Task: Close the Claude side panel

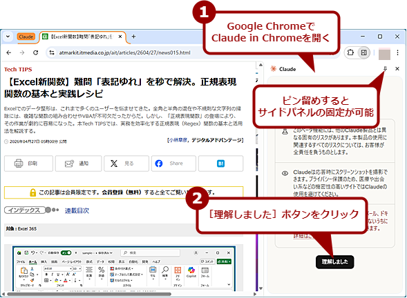Action: pyautogui.click(x=397, y=69)
